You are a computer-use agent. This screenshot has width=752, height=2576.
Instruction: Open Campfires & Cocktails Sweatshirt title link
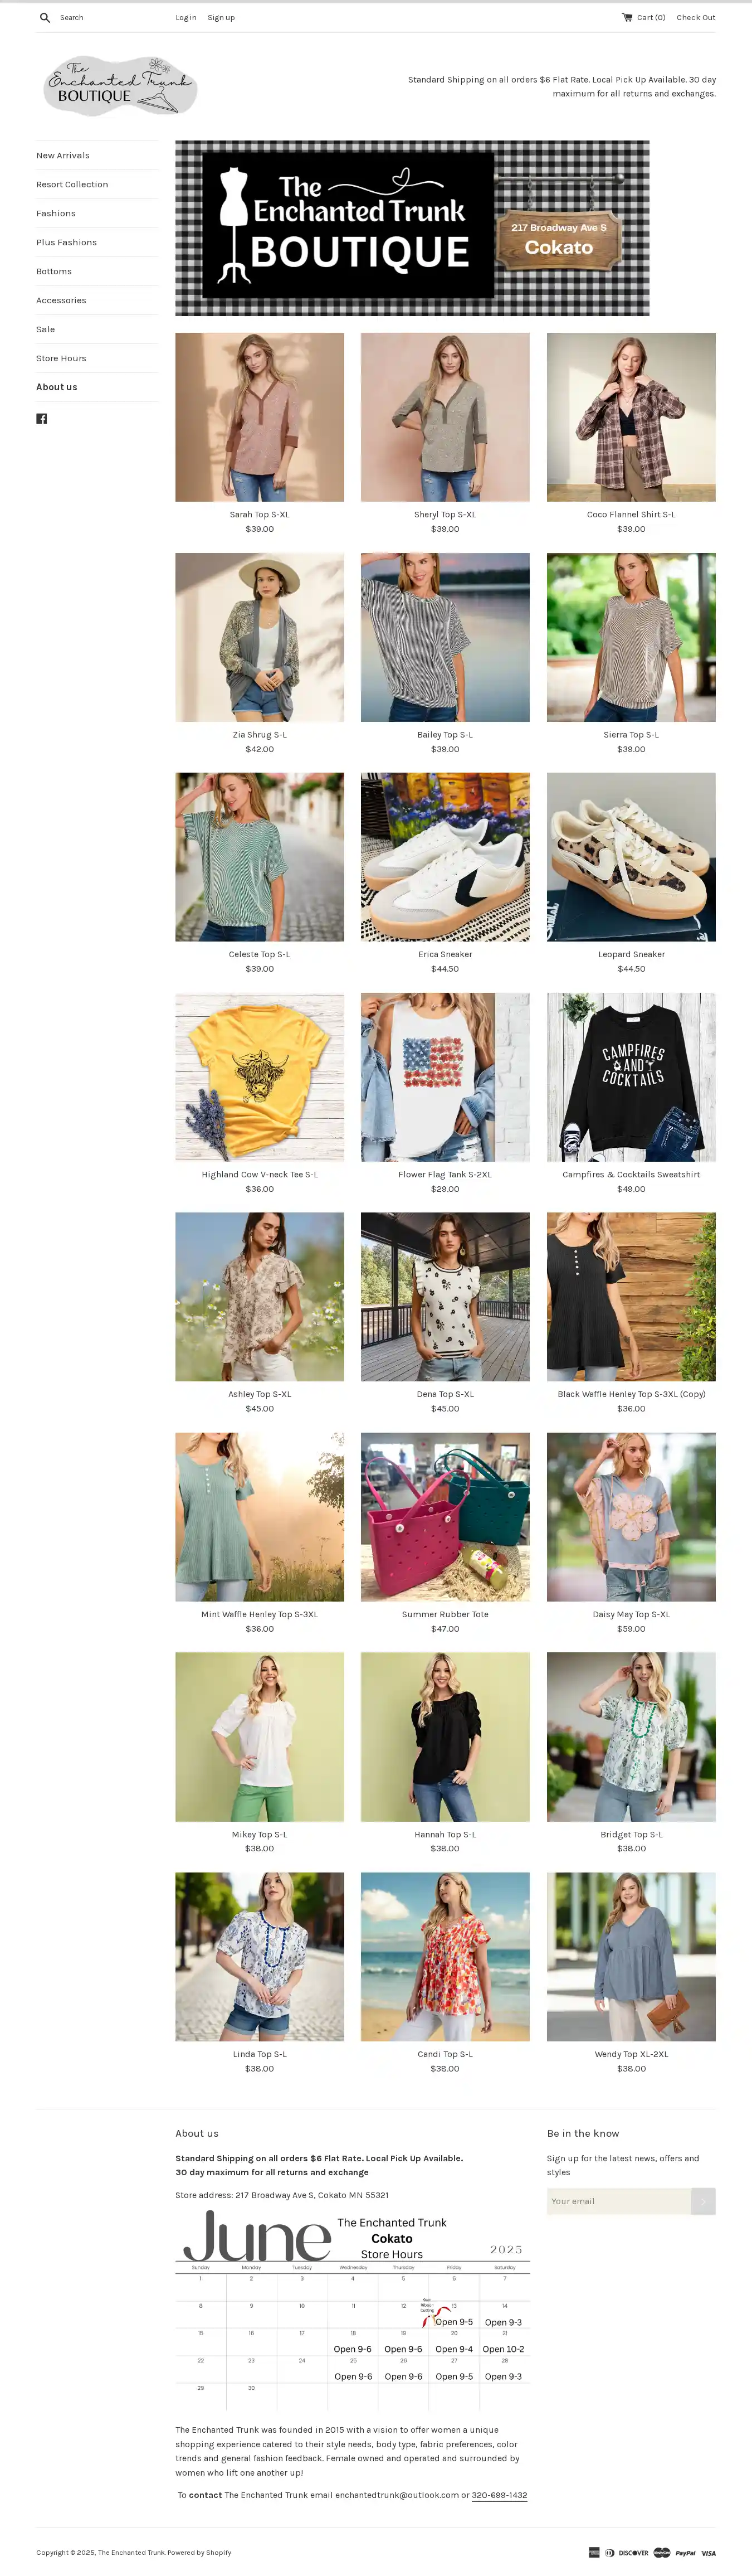click(x=631, y=1175)
